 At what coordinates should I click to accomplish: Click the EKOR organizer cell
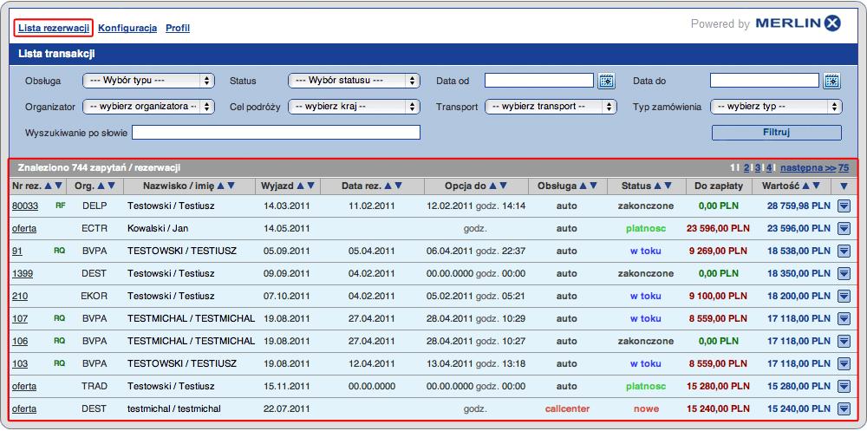(x=94, y=296)
